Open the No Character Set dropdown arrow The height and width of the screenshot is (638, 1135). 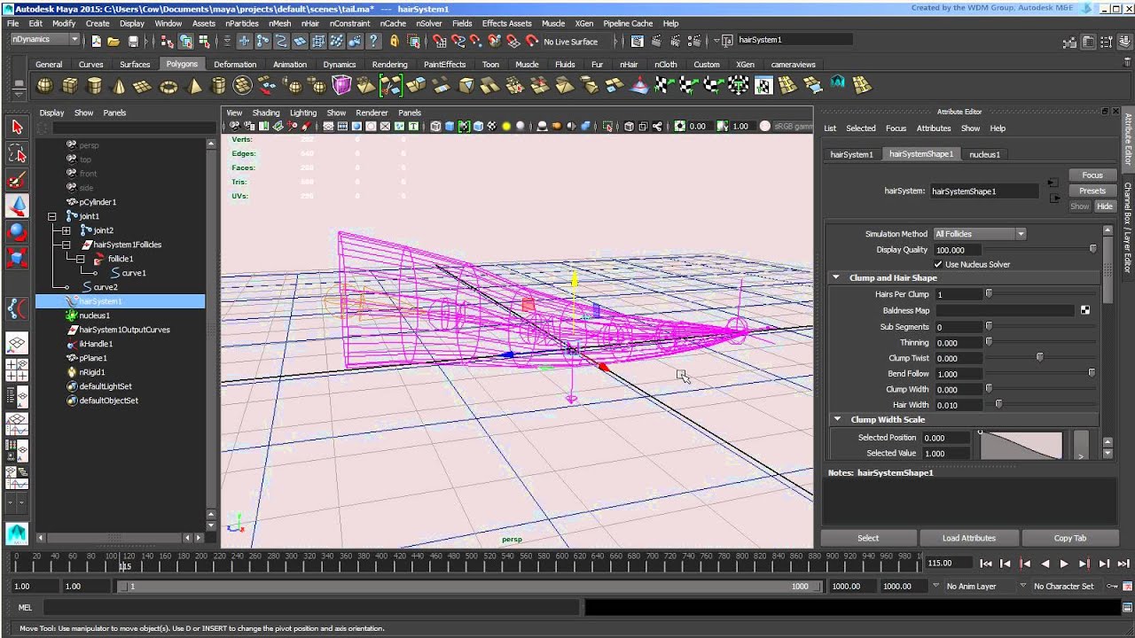pos(1022,586)
